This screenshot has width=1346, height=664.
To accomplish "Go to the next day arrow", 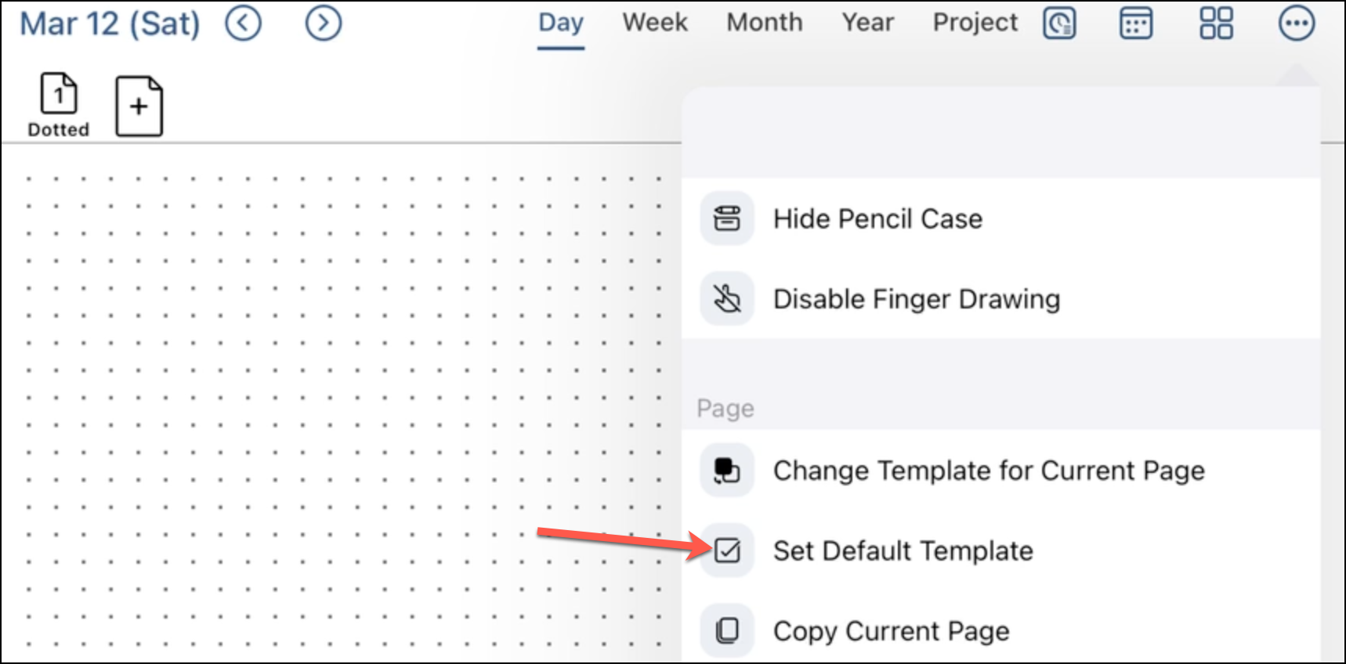I will point(324,23).
